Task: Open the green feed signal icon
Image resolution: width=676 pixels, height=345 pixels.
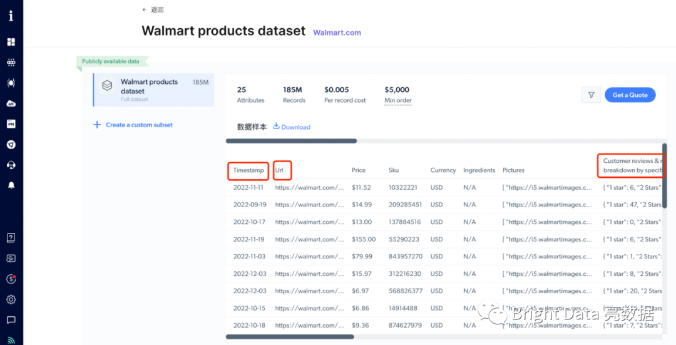Action: tap(11, 340)
